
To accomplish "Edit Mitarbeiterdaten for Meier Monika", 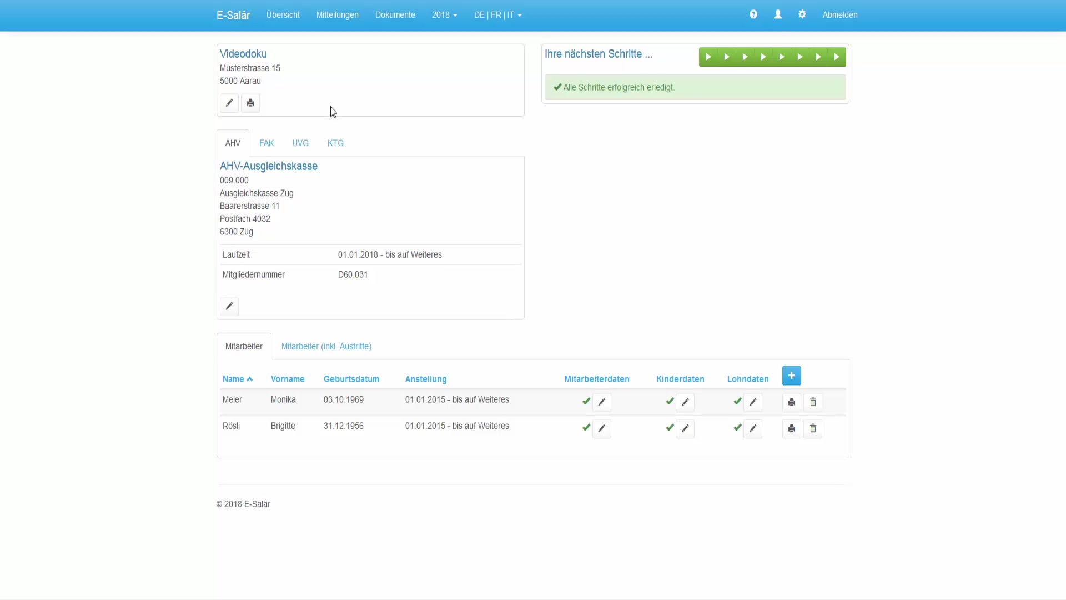I will click(x=601, y=402).
